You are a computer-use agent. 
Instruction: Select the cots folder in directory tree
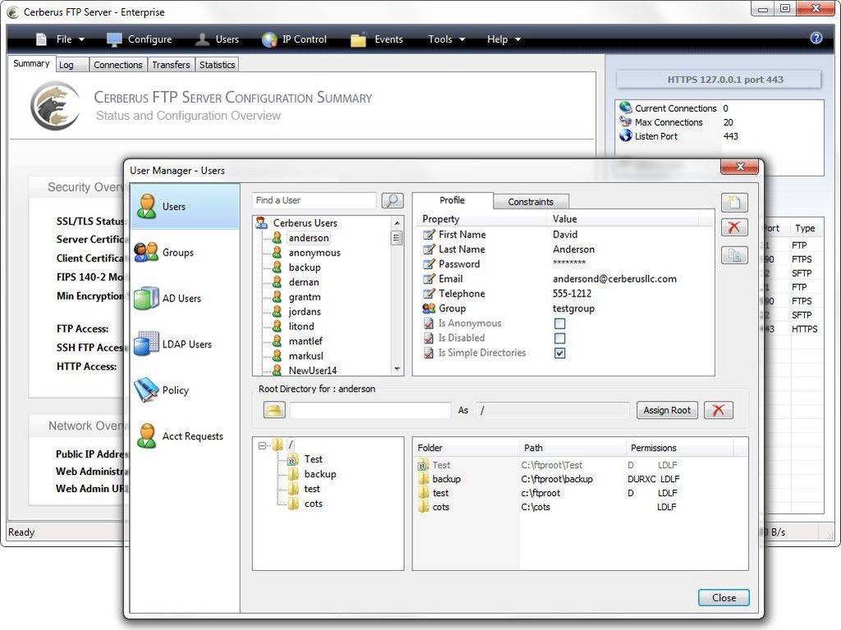[313, 504]
